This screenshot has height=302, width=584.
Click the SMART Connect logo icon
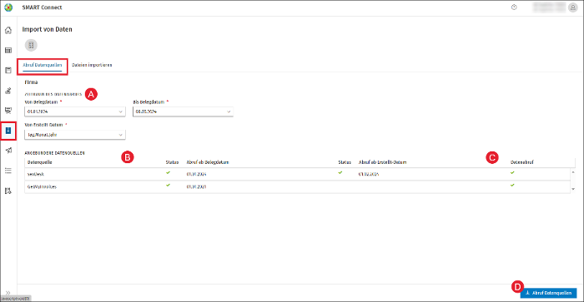tap(8, 7)
